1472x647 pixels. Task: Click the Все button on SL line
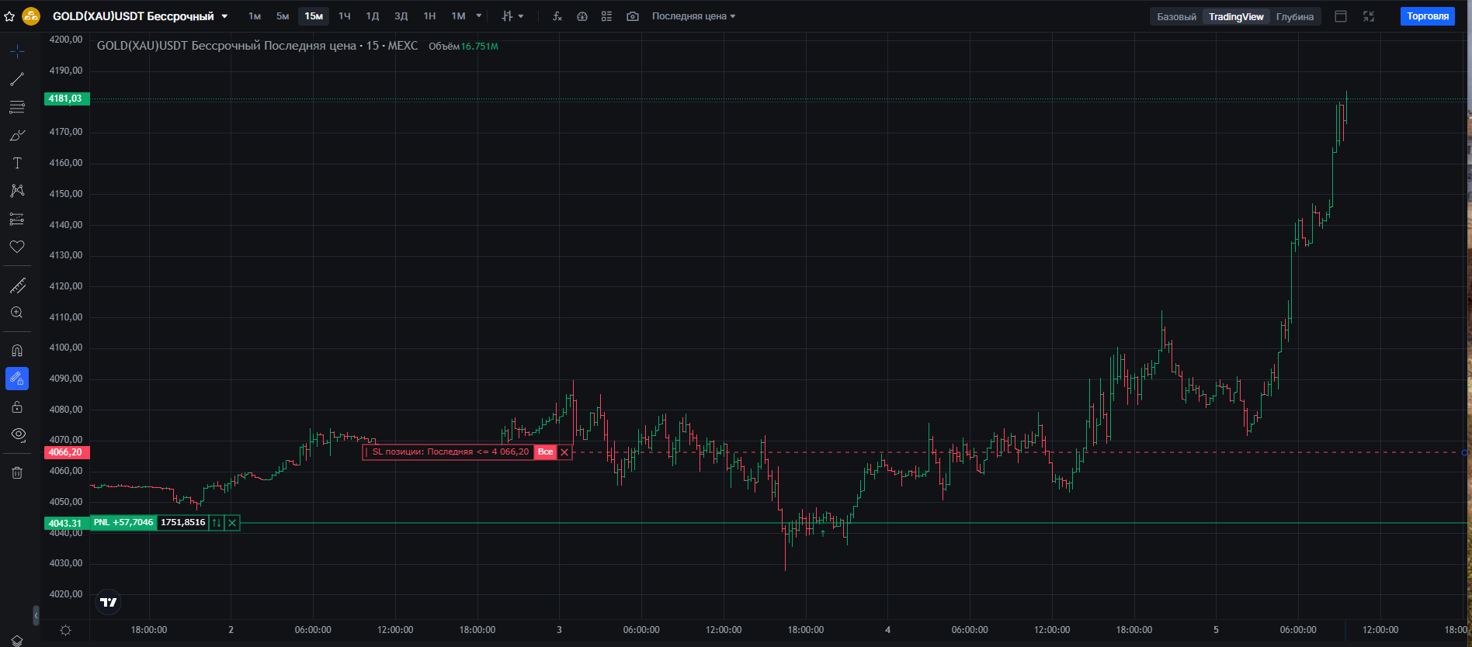coord(546,452)
